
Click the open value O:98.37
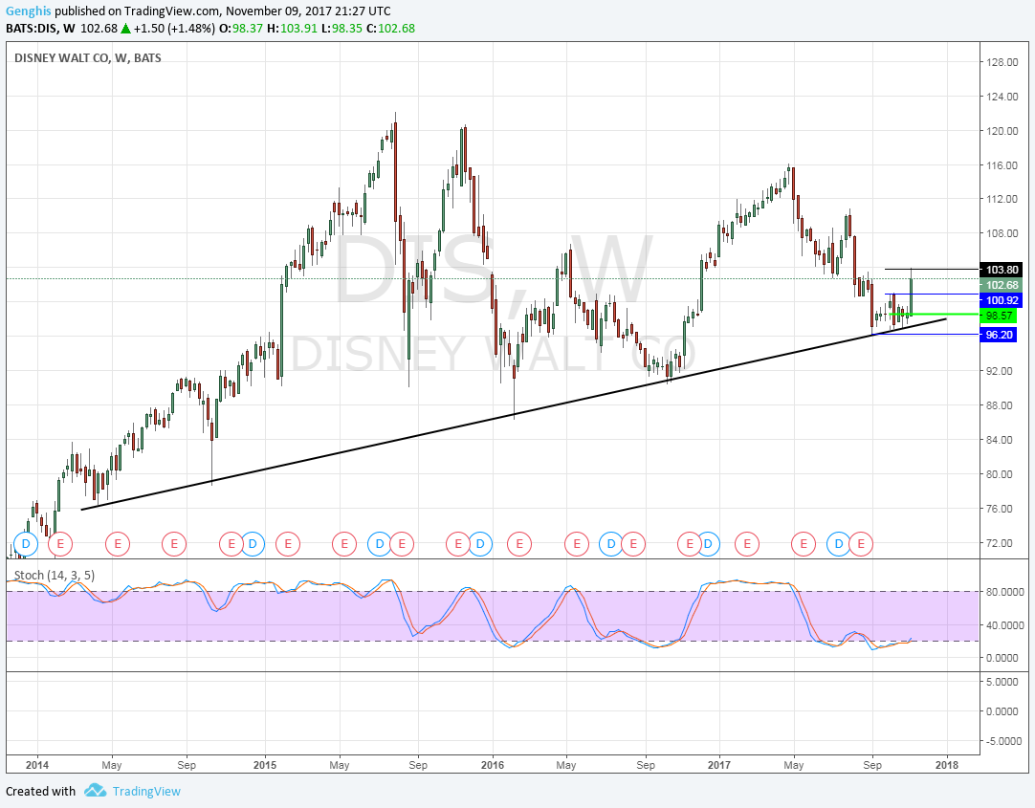coord(241,29)
